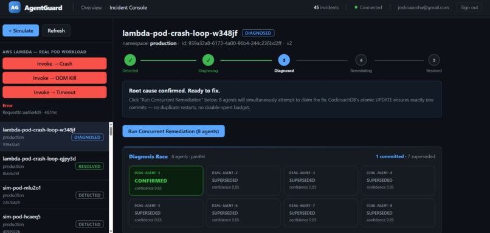Open the DIAG-AGENT-3 superseded card

(320, 181)
